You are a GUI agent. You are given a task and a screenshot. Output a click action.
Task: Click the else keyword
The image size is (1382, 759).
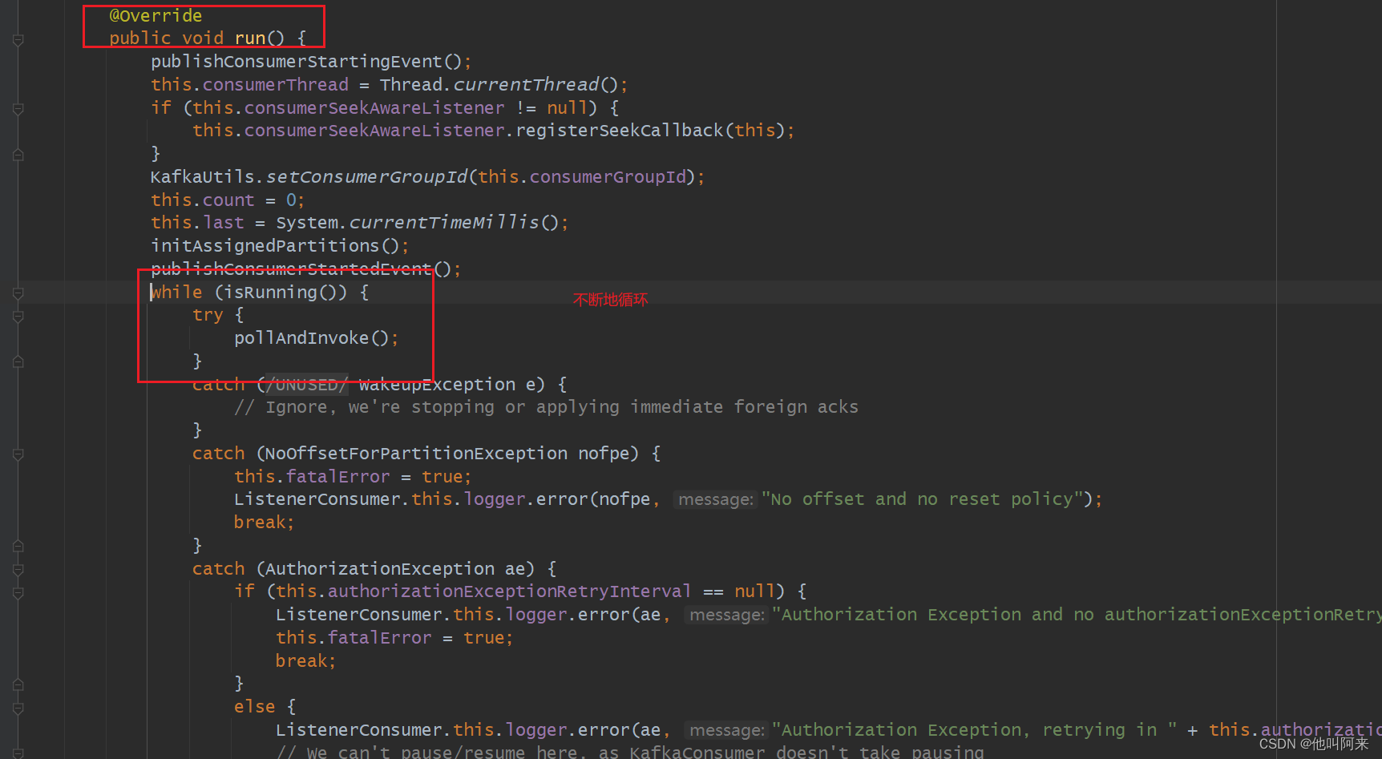tap(254, 707)
